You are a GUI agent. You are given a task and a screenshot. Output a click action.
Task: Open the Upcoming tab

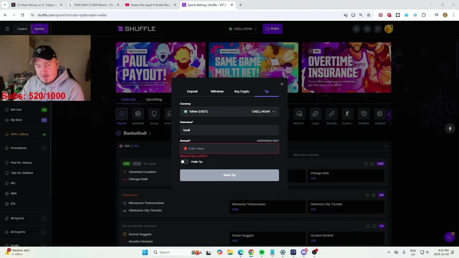tap(154, 99)
